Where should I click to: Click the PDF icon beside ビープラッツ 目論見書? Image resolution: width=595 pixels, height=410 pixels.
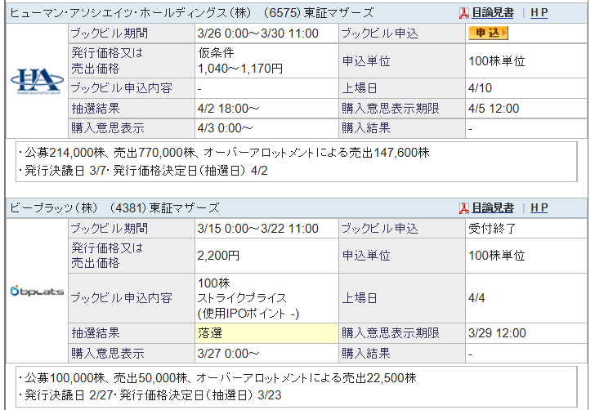(x=463, y=207)
